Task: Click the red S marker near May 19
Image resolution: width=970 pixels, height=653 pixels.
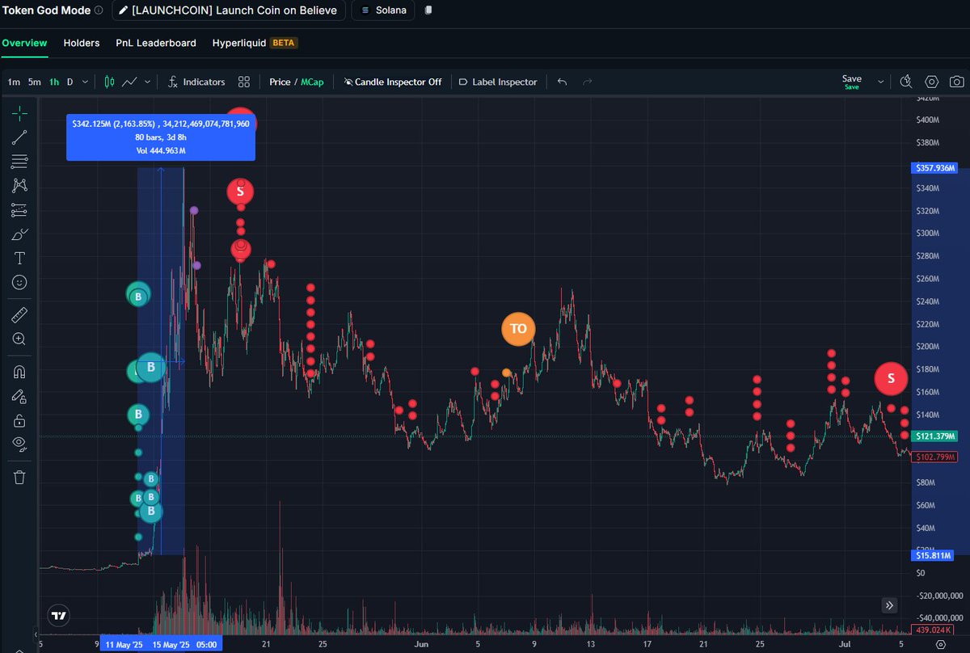Action: (x=239, y=192)
